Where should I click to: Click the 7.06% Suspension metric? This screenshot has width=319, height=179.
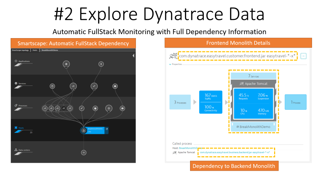[x=263, y=96]
